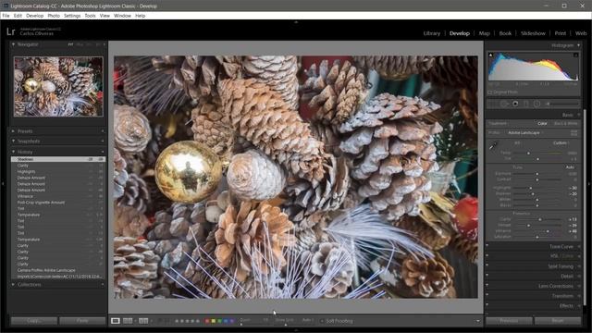Collapse the Basic panel
592x333 pixels.
click(578, 115)
